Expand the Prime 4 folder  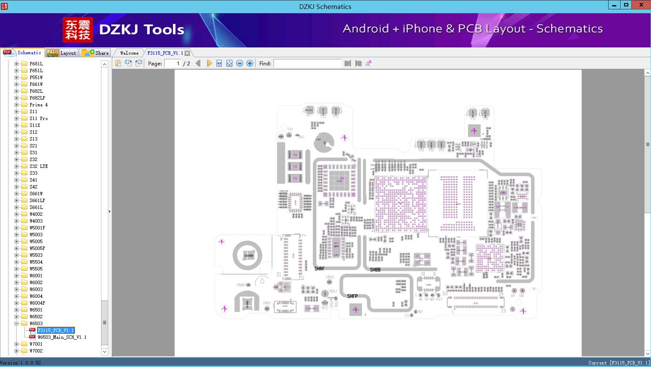[16, 105]
